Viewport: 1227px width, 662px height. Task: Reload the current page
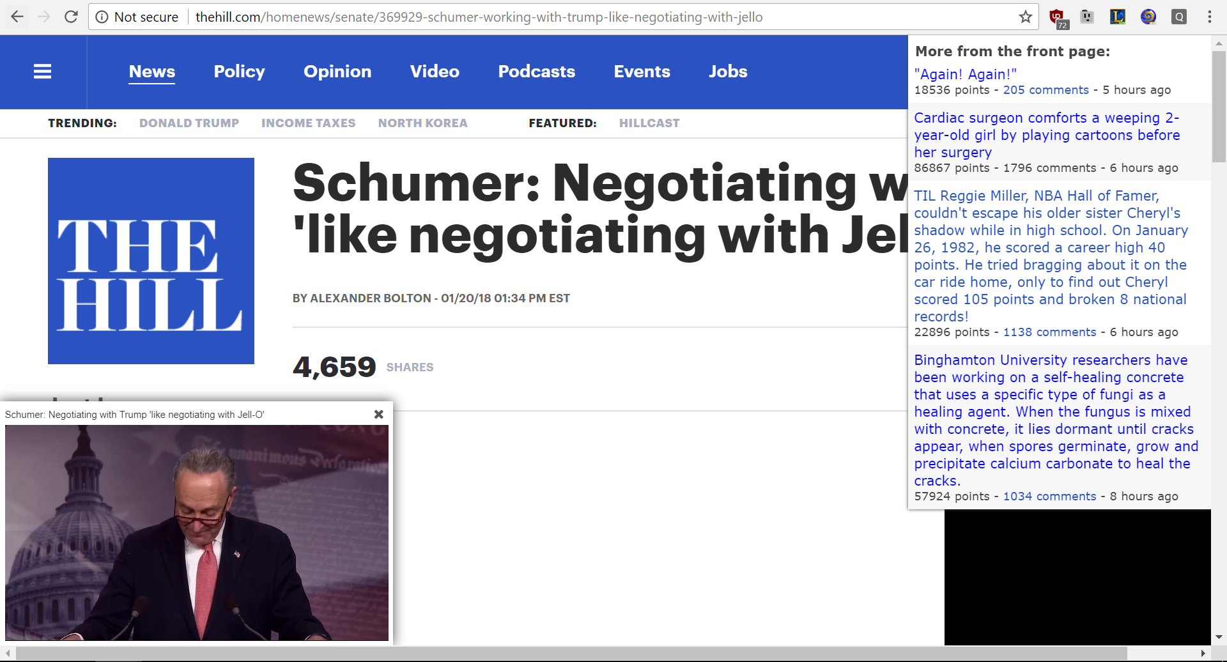coord(71,17)
